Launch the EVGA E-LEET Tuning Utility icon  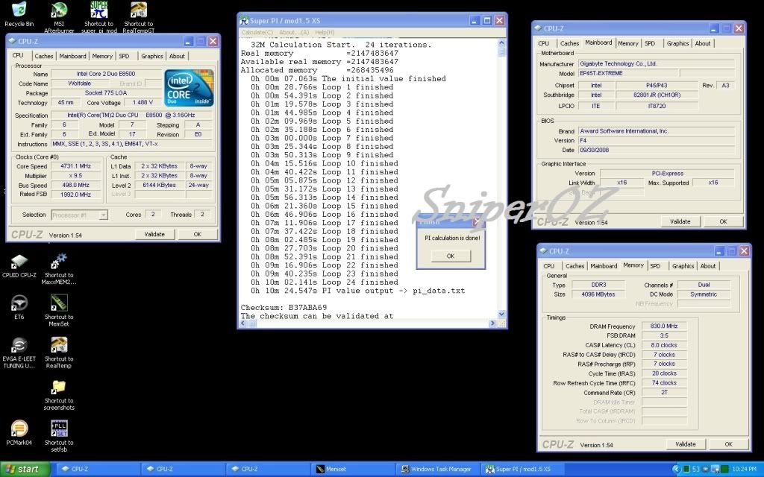[19, 345]
